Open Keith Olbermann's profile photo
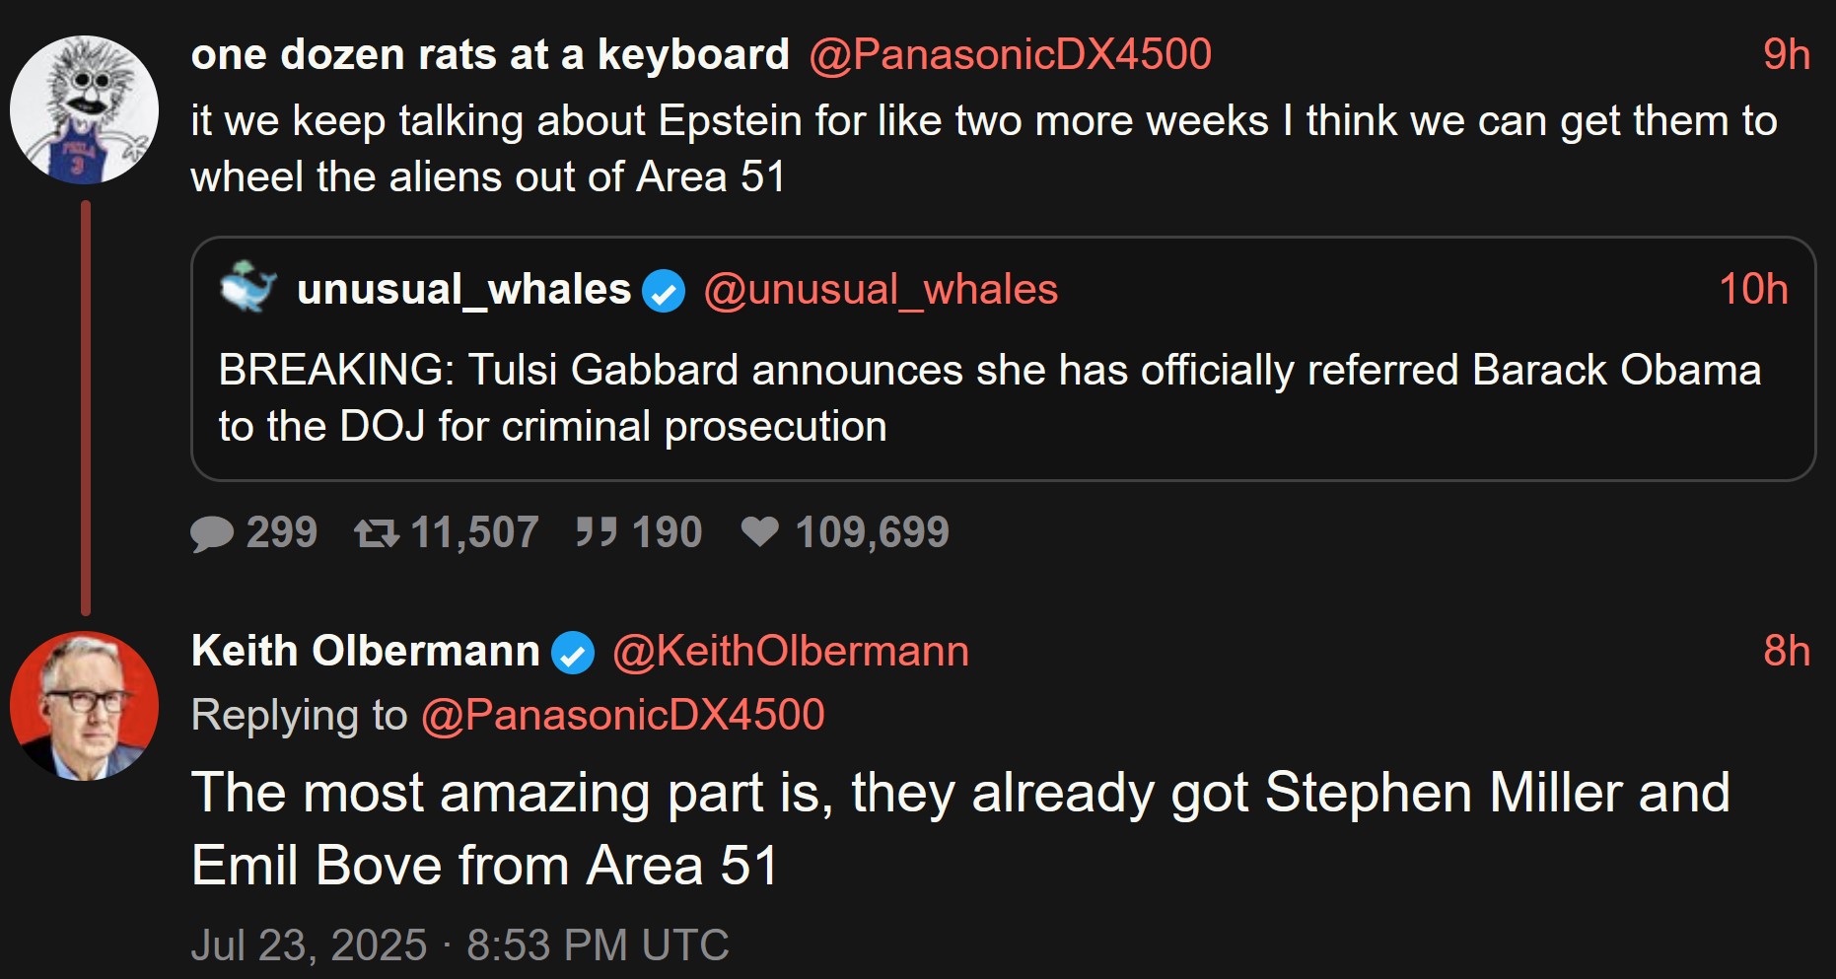 (x=84, y=706)
